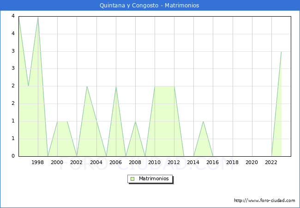The image size is (300, 208).
Task: Click the 2015 data peak at value 1
Action: pyautogui.click(x=203, y=121)
